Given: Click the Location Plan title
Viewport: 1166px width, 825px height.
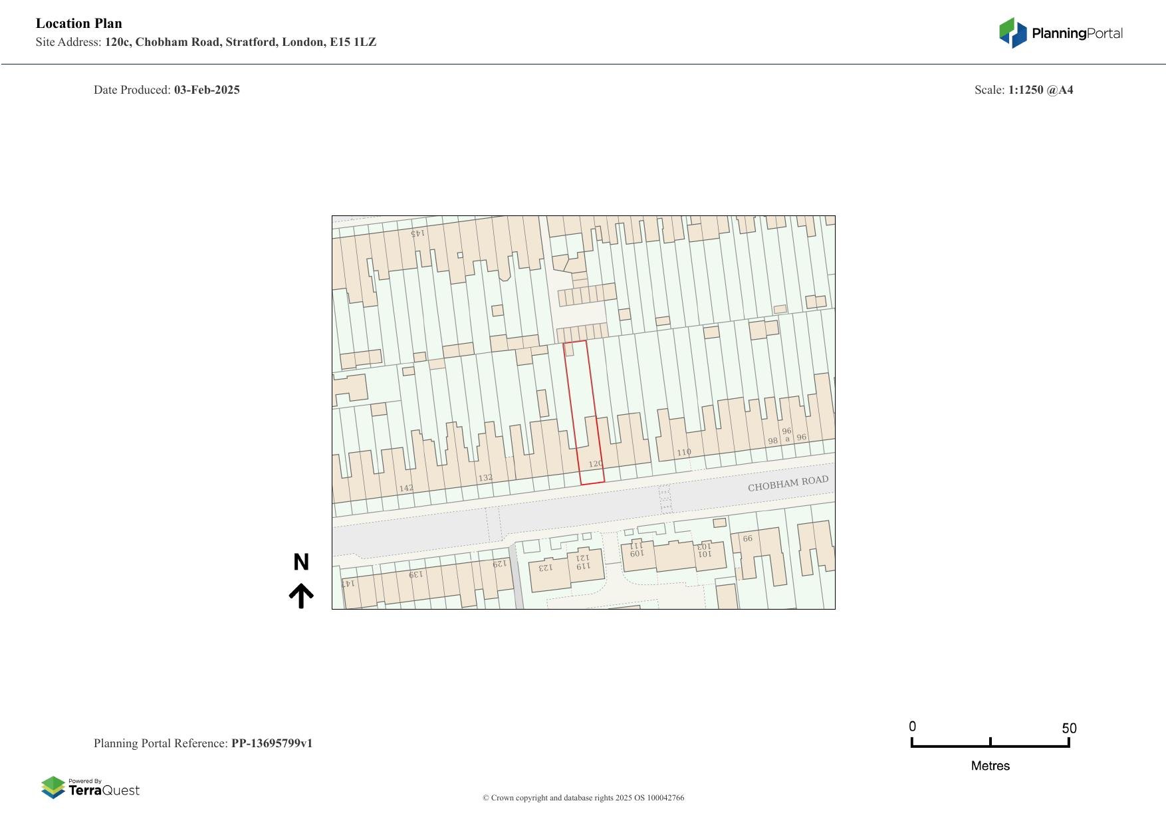Looking at the screenshot, I should 79,23.
